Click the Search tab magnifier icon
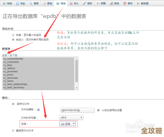Image resolution: width=164 pixels, height=137 pixels. coord(31,3)
